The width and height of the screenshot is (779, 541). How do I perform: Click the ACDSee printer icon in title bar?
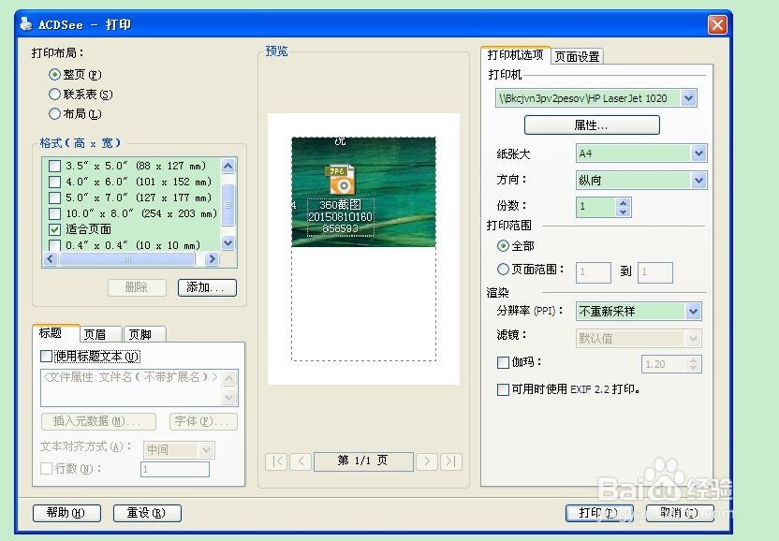(x=26, y=23)
